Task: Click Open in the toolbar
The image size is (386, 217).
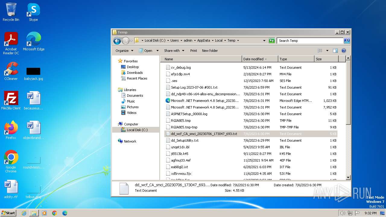Action: 146,51
